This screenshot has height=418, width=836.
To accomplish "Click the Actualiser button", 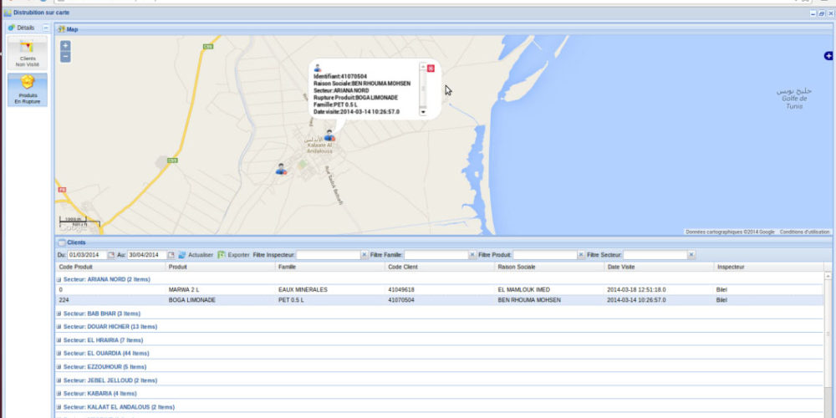I will click(195, 254).
